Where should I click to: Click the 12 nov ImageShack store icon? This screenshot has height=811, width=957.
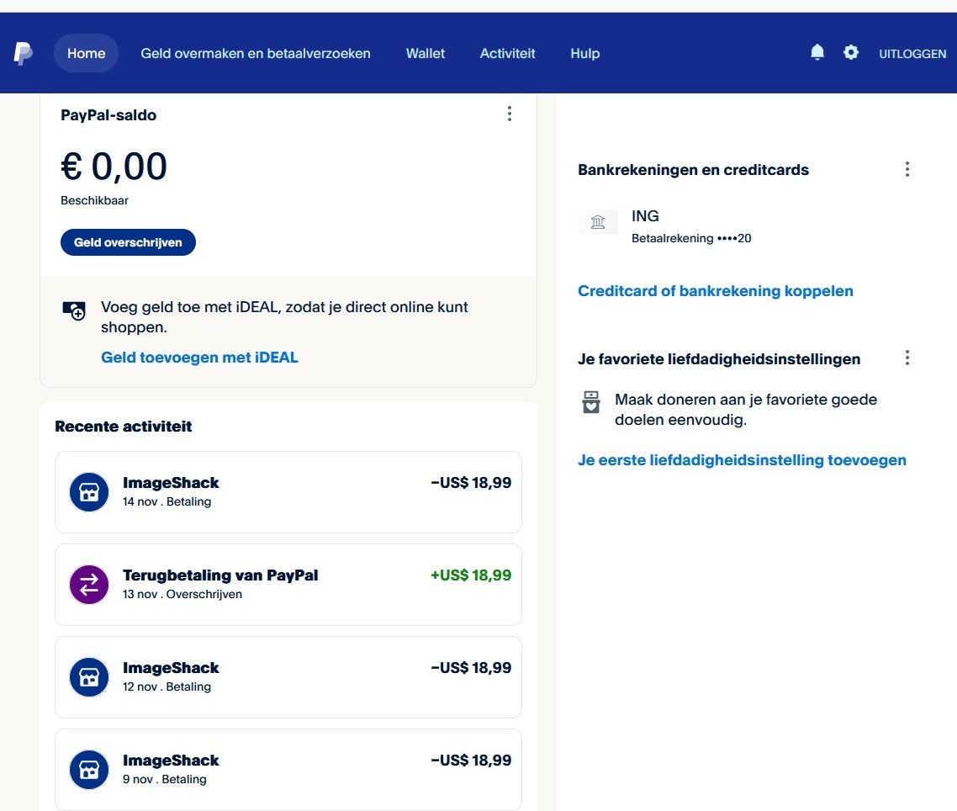(x=89, y=677)
